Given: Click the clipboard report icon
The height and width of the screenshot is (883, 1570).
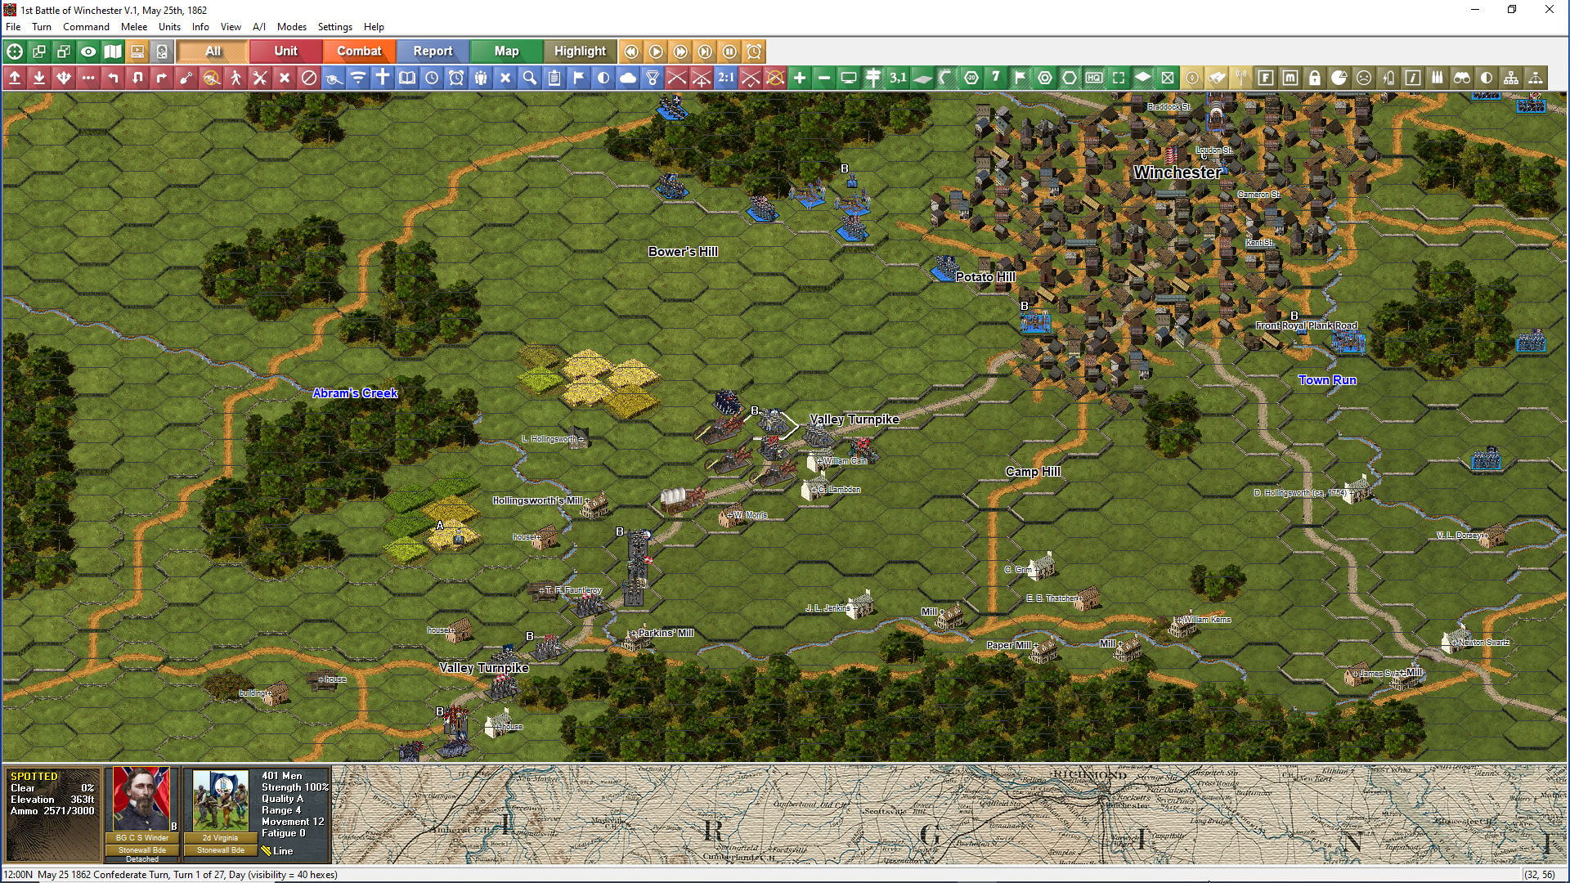Looking at the screenshot, I should pos(554,78).
